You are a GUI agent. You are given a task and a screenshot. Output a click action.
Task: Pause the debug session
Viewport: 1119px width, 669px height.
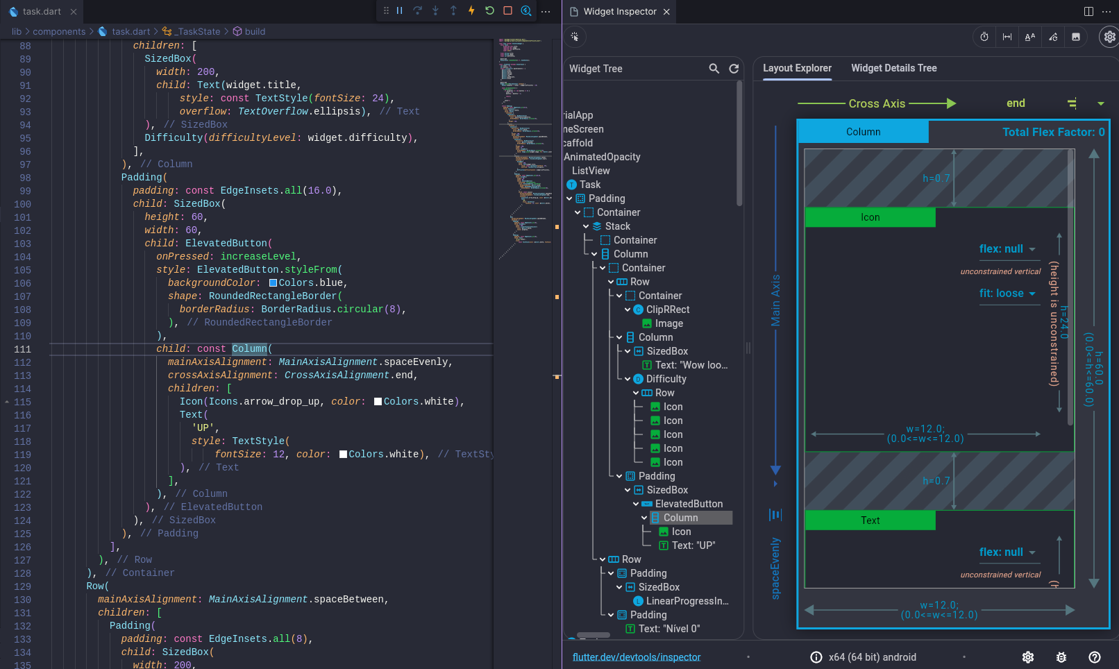(x=400, y=10)
